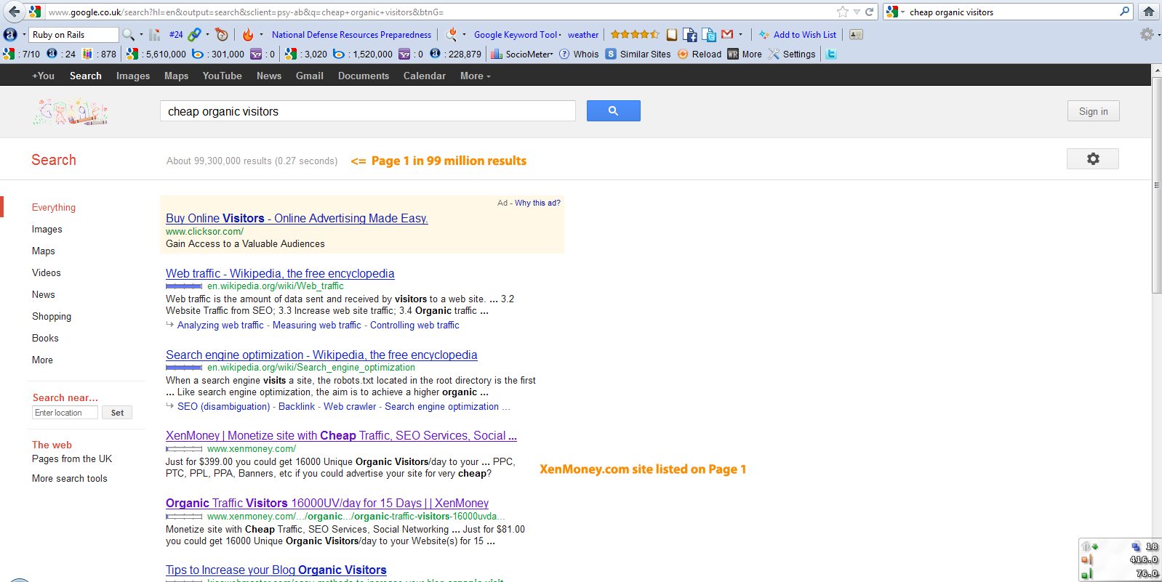Open Similar Sites in SEO toolbar
This screenshot has width=1162, height=582.
tap(638, 54)
